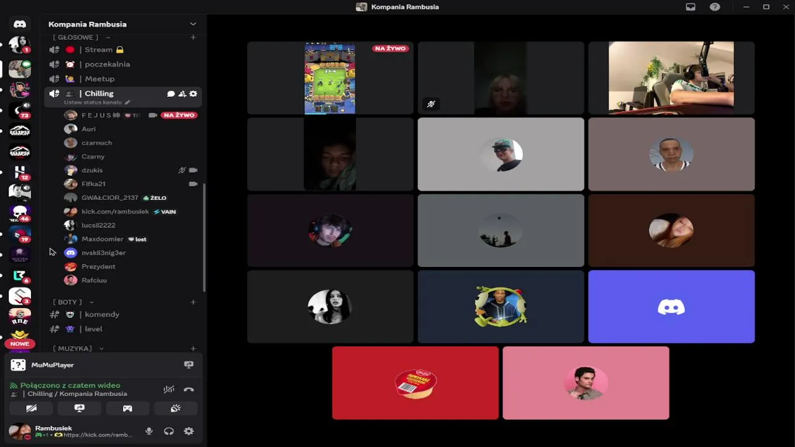Toggle noise suppression icon
Viewport: 795px width, 447px height.
[x=168, y=389]
